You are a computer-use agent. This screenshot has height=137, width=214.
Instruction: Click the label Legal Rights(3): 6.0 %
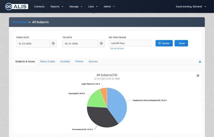[x=91, y=84]
